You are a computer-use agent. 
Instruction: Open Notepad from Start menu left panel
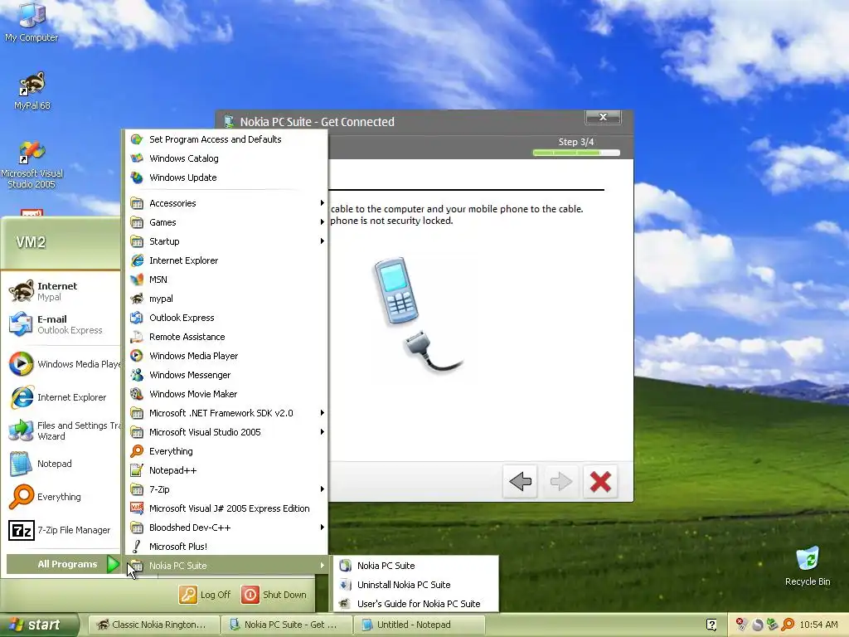[x=62, y=464]
